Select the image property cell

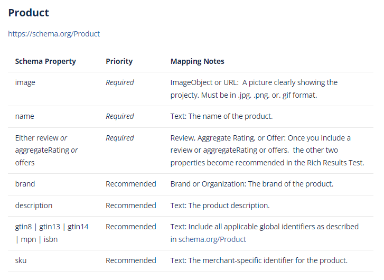pos(25,82)
